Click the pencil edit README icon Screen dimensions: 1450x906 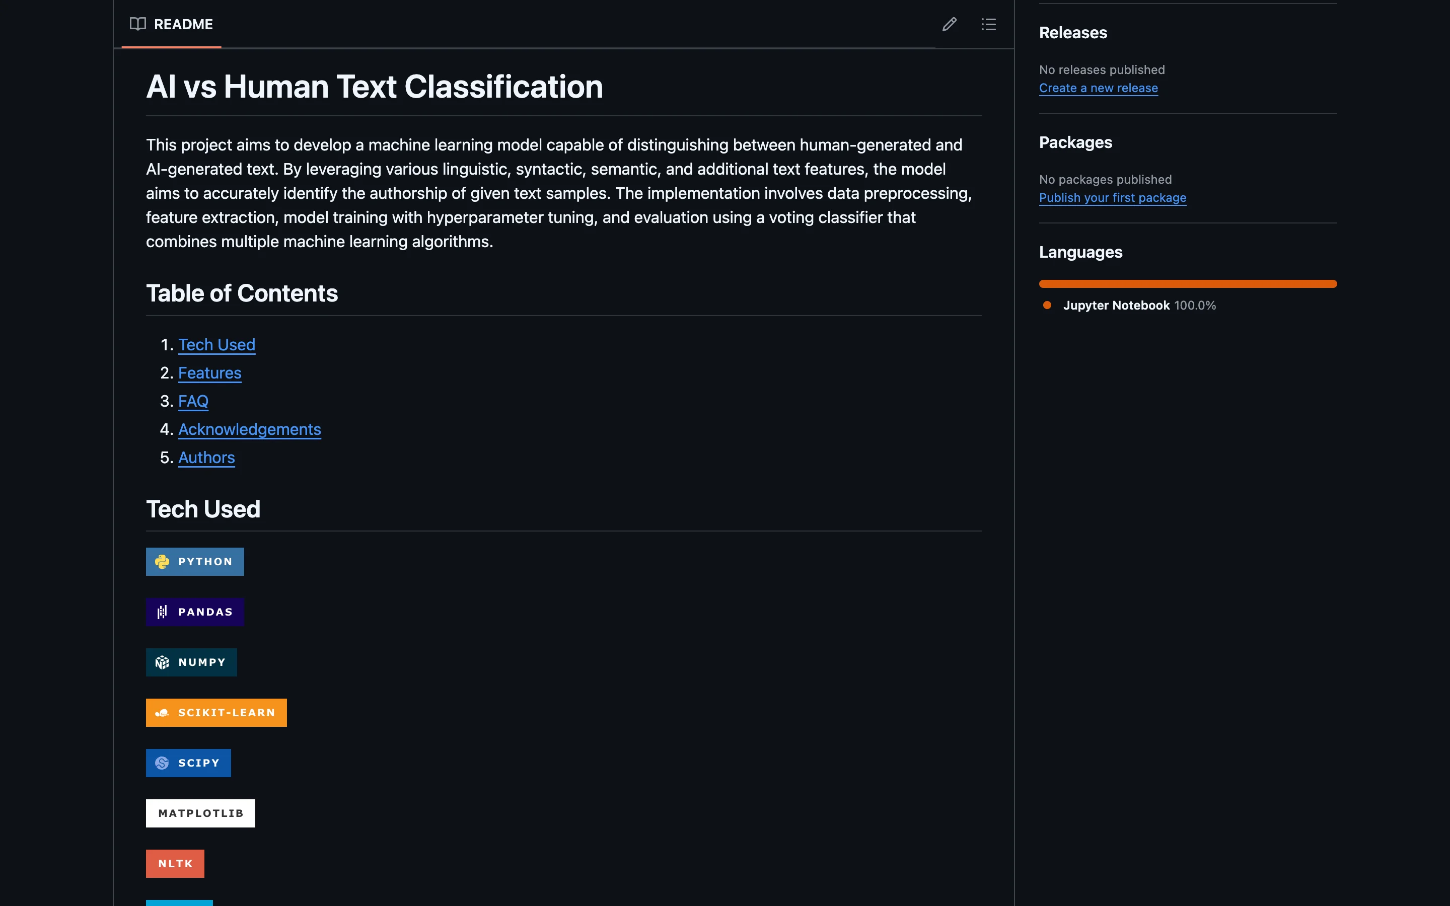tap(949, 24)
